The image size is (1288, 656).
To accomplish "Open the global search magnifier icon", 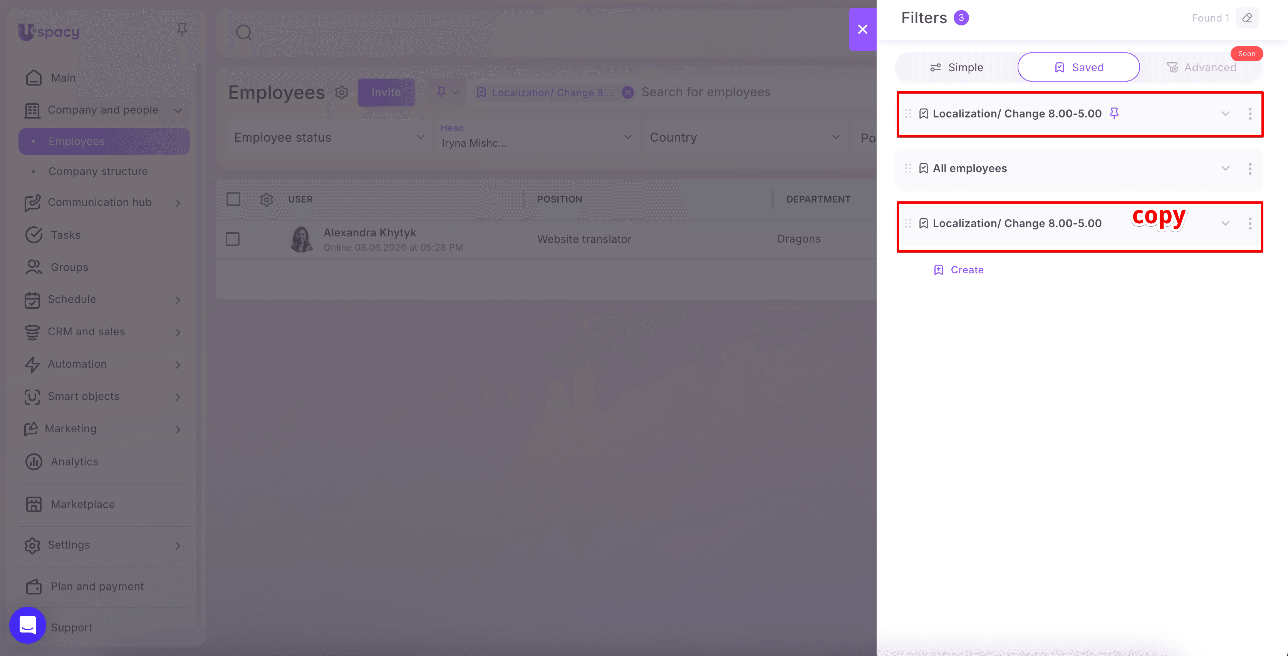I will (243, 32).
